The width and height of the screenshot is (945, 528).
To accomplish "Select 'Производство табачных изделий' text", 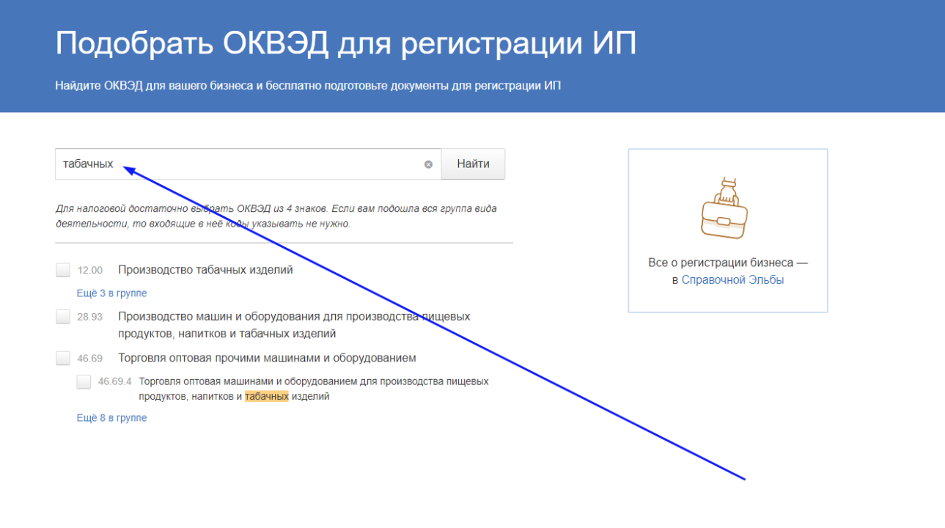I will tap(205, 270).
